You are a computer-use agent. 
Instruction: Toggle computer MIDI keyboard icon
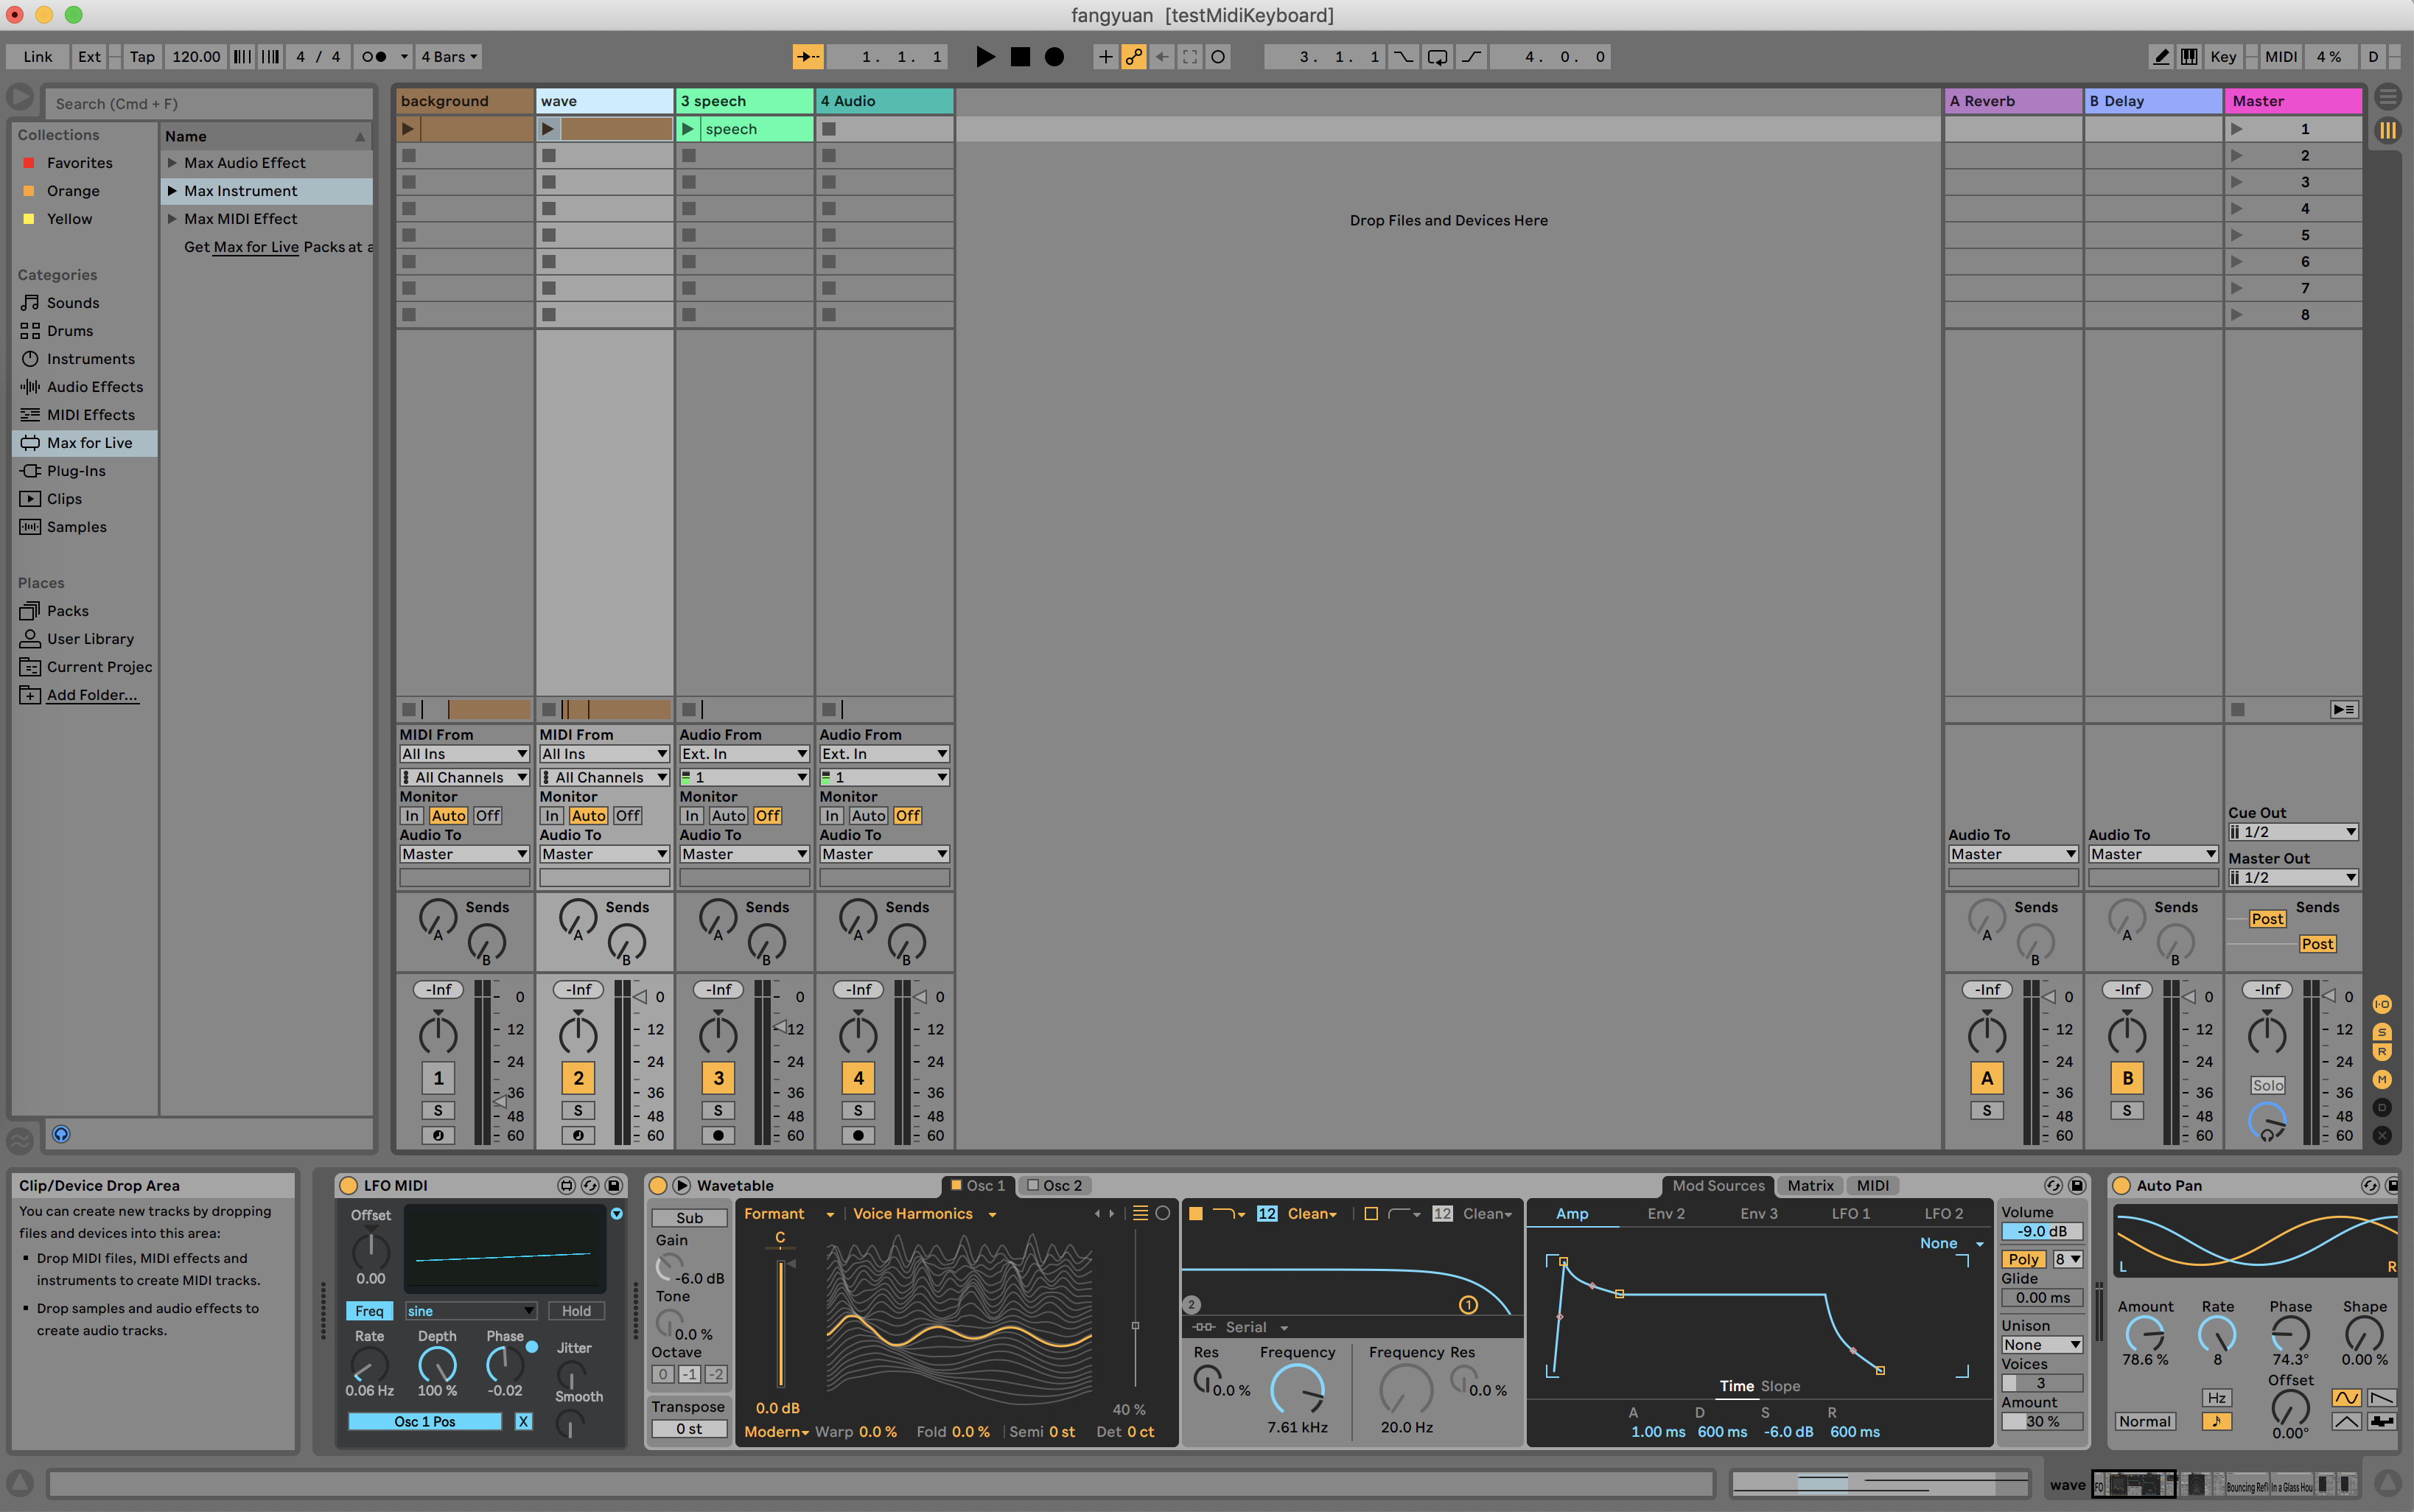coord(2189,57)
